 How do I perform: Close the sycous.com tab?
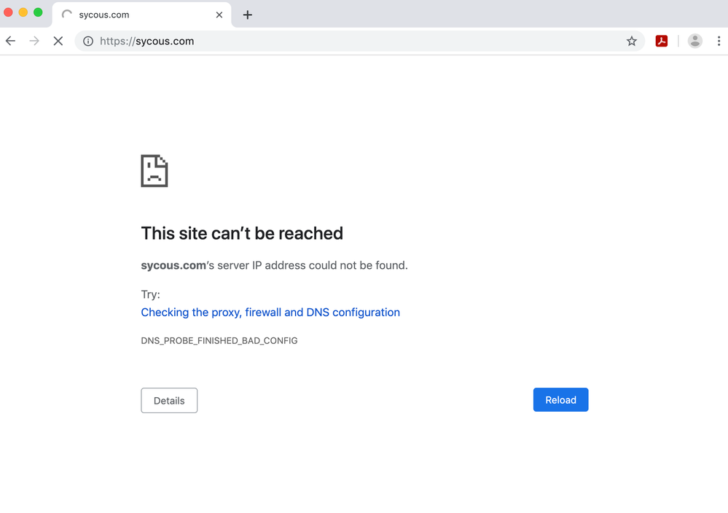tap(219, 15)
